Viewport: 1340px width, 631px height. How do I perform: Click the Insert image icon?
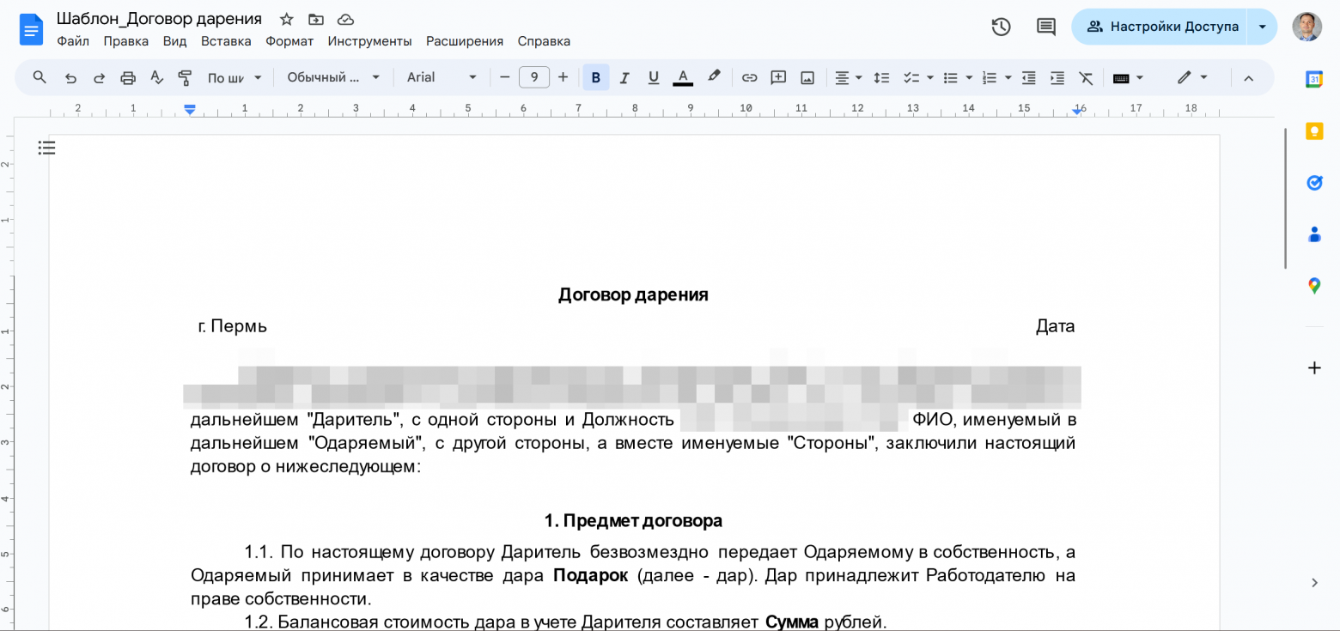click(807, 77)
